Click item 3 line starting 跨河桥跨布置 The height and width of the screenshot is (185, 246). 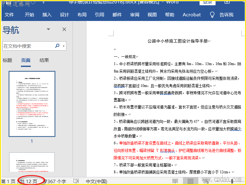coord(177,93)
